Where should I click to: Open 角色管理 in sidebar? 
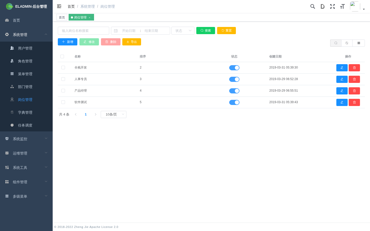point(26,61)
